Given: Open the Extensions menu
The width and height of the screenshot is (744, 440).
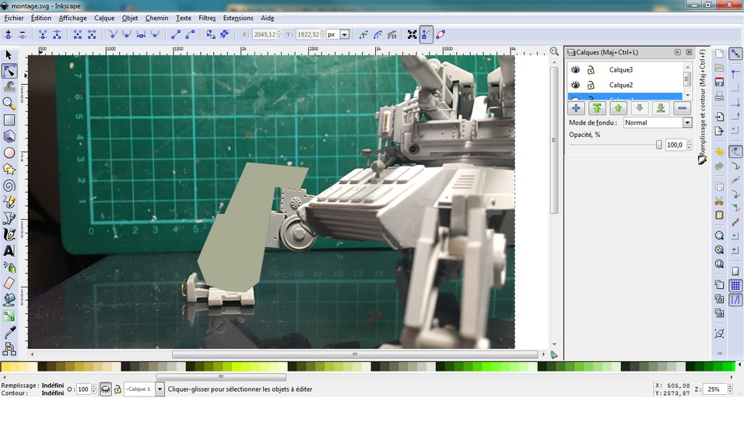Looking at the screenshot, I should click(238, 18).
